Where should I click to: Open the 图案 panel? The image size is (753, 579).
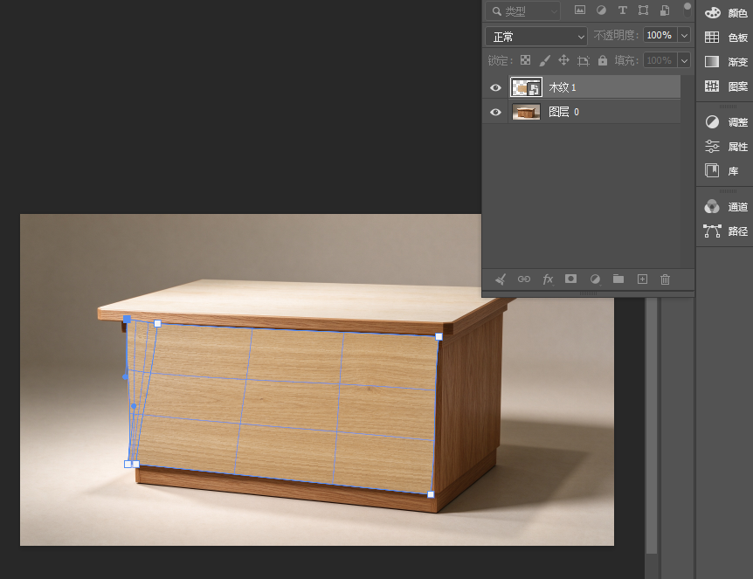(x=726, y=86)
